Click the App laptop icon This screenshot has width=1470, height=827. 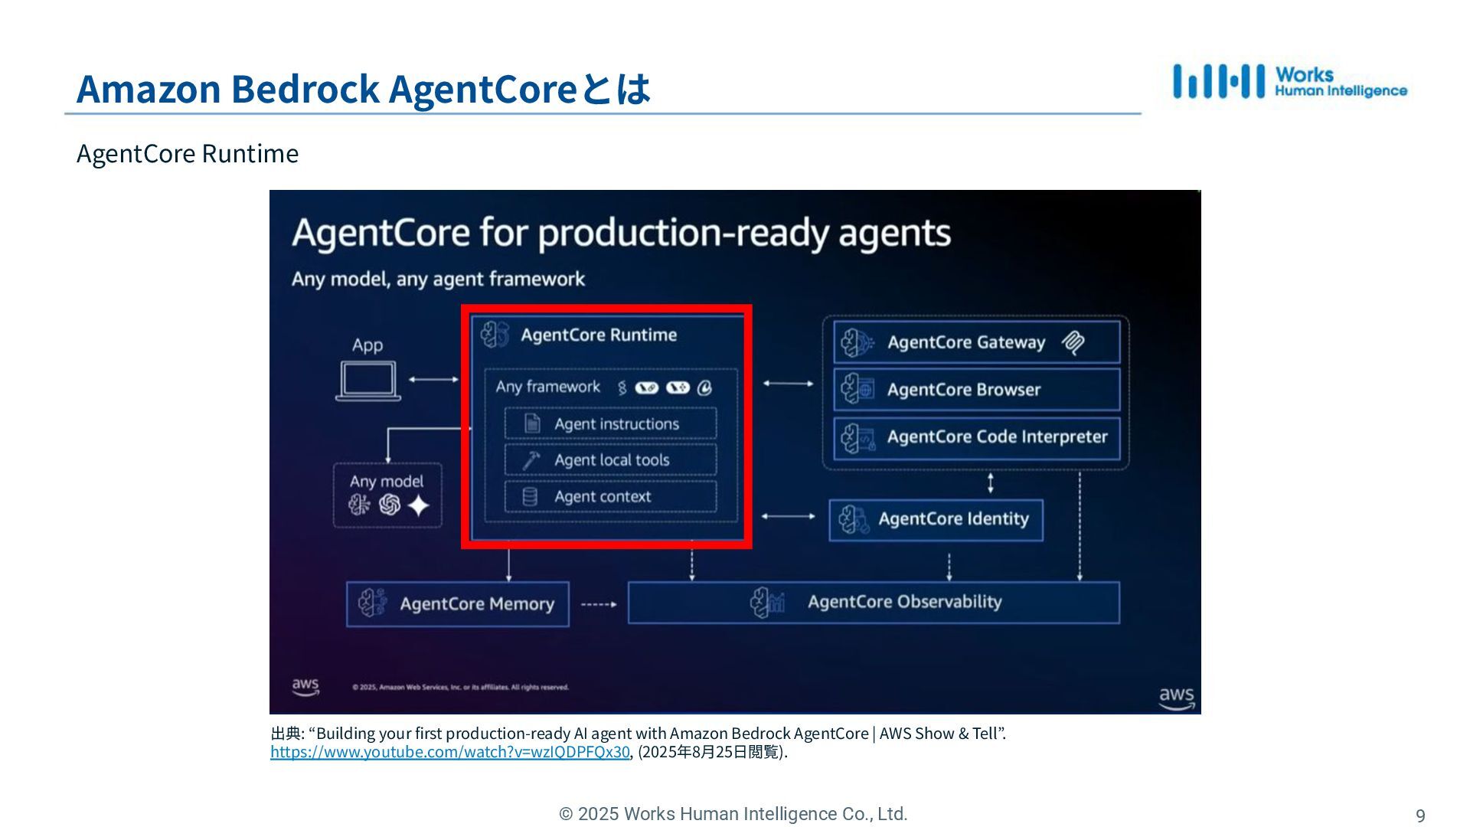pos(367,381)
